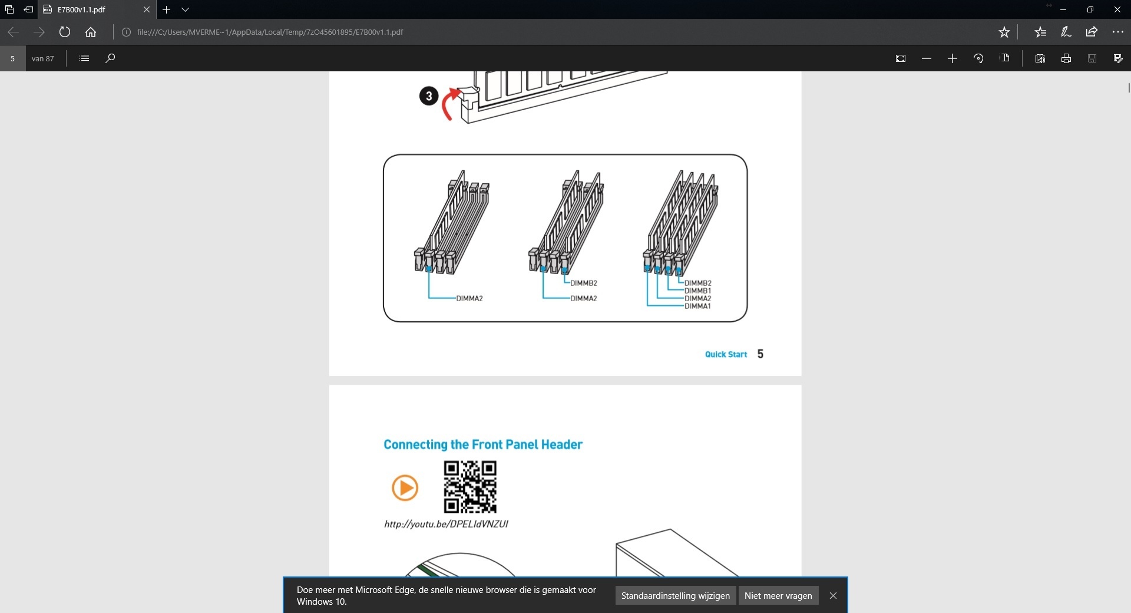
Task: Print the PDF document
Action: [x=1066, y=58]
